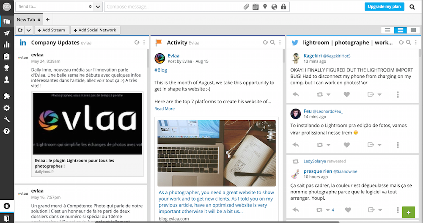Select the New Tab tab
423x223 pixels.
tap(26, 20)
